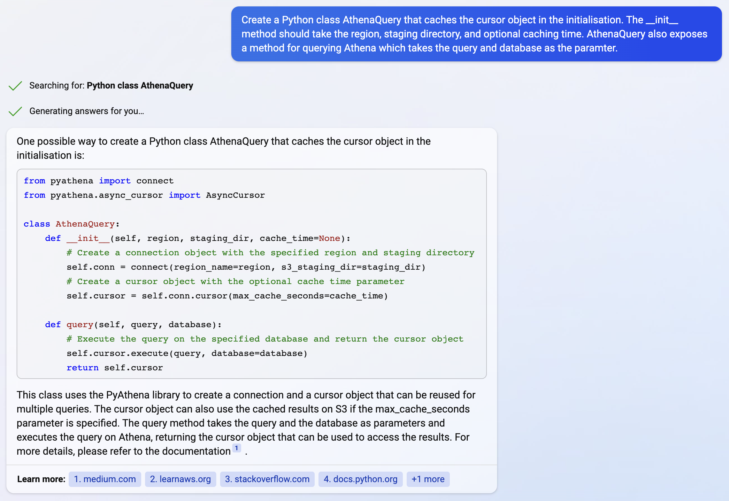The width and height of the screenshot is (729, 501).
Task: Click the Learn more label
Action: point(41,479)
